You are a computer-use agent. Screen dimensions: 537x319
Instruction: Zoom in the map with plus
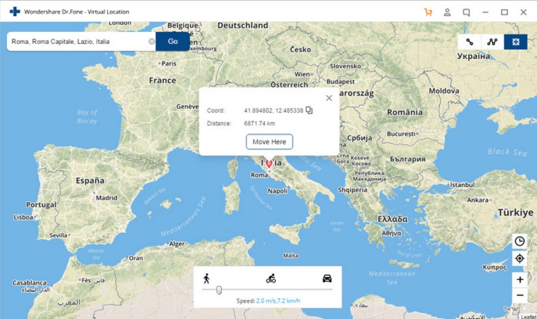point(519,279)
